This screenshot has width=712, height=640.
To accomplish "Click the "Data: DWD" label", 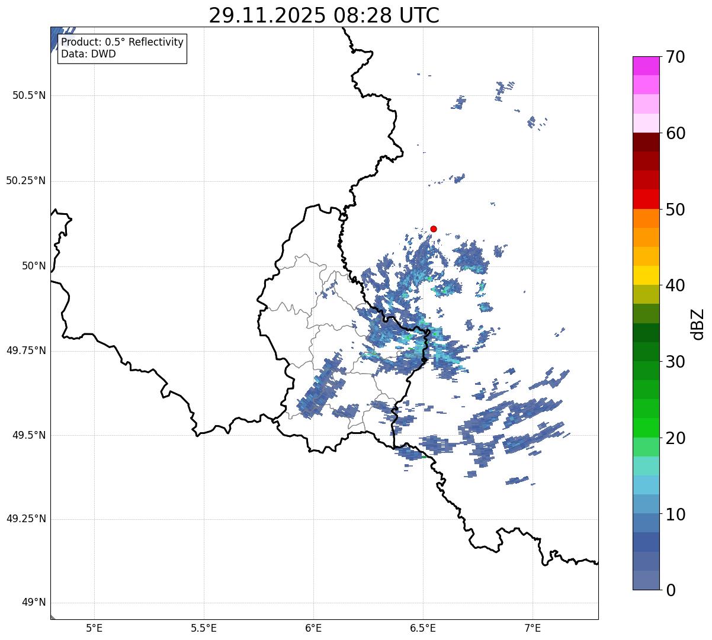I will click(x=89, y=54).
